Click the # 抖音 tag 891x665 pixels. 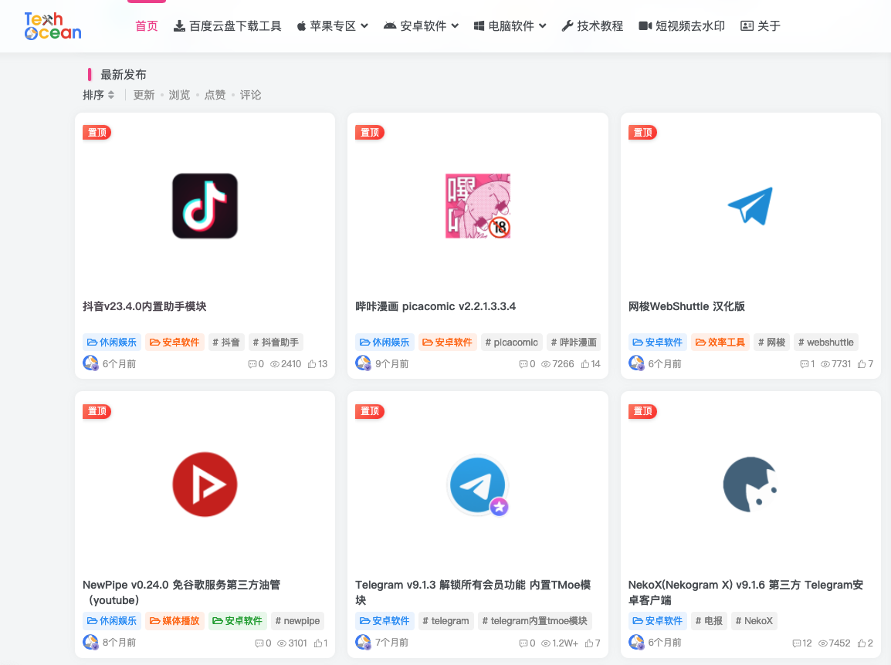226,343
